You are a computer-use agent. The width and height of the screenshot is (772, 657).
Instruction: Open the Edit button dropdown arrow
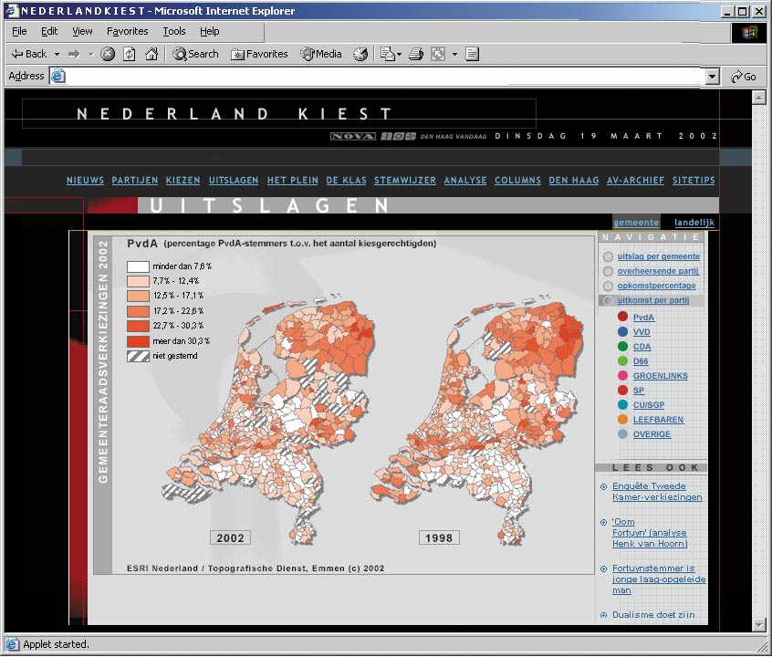point(454,54)
